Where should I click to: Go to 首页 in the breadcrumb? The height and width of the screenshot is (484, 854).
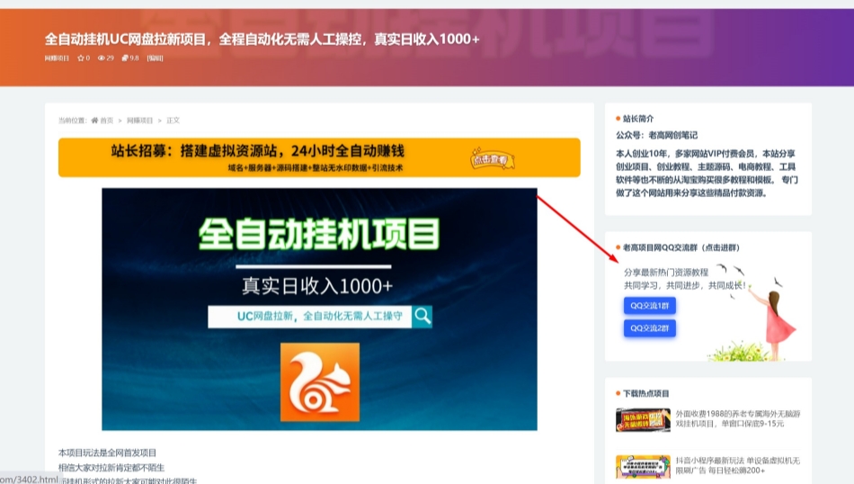107,121
